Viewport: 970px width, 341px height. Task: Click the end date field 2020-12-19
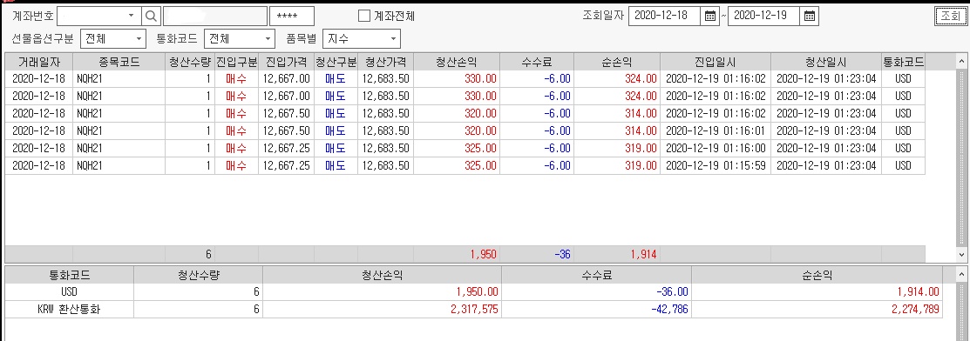point(764,16)
